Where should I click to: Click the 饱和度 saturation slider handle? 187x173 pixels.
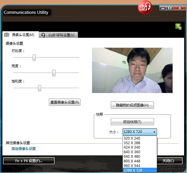pos(40,88)
